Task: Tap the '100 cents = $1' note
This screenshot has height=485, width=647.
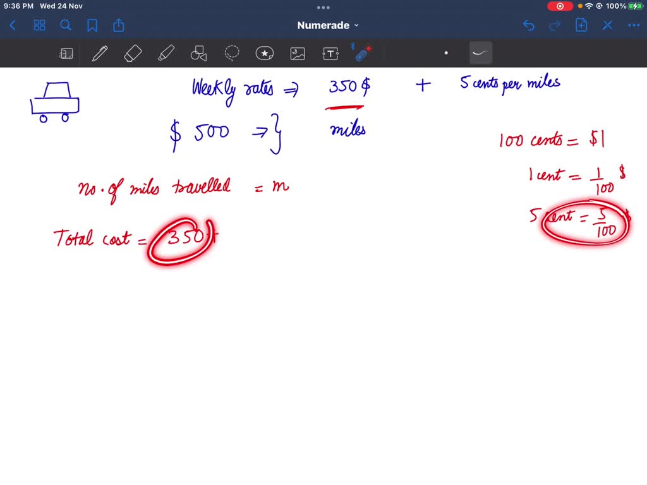Action: click(552, 140)
